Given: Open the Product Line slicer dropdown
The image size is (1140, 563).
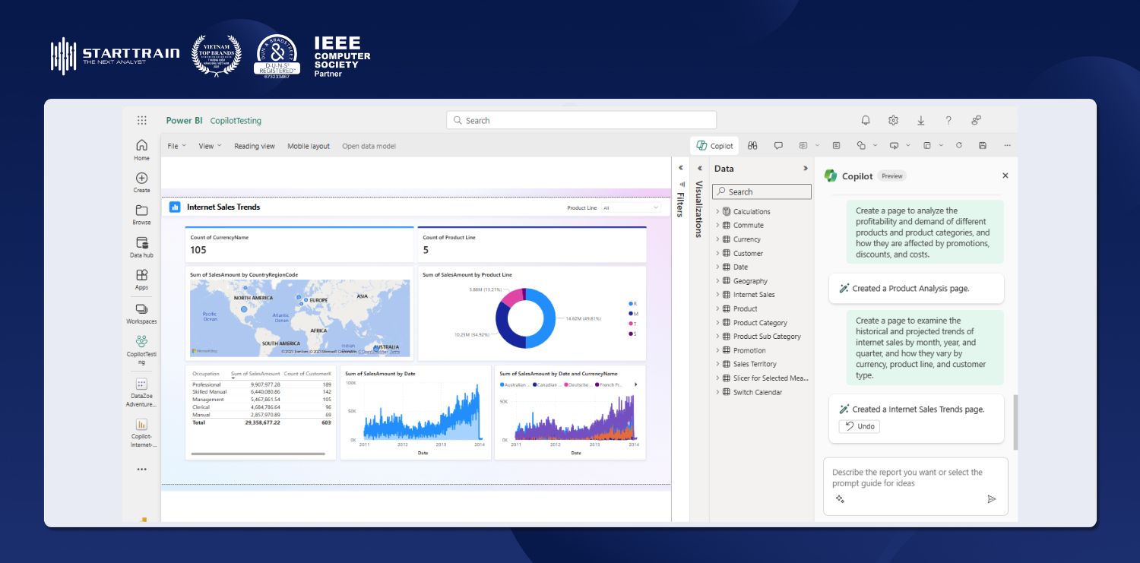Looking at the screenshot, I should pos(631,207).
